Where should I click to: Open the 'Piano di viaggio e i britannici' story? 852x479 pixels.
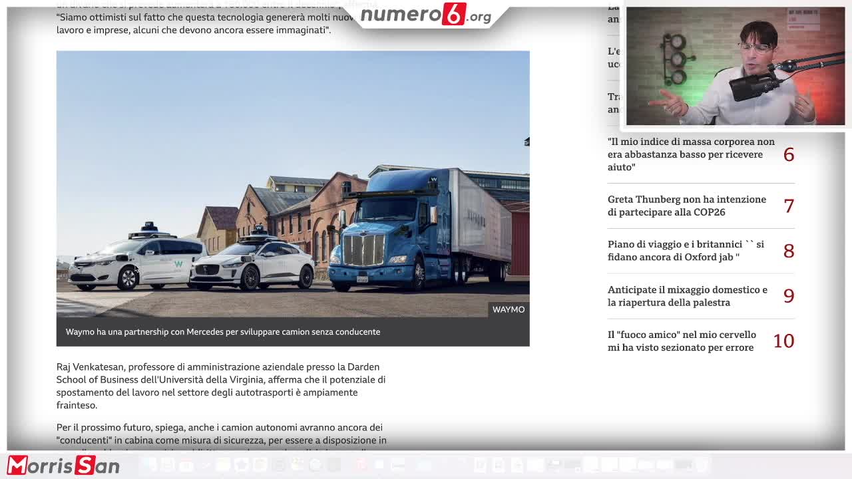tap(686, 251)
